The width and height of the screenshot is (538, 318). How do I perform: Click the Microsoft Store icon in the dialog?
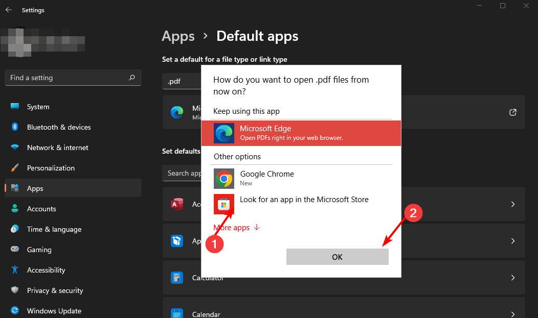coord(223,204)
